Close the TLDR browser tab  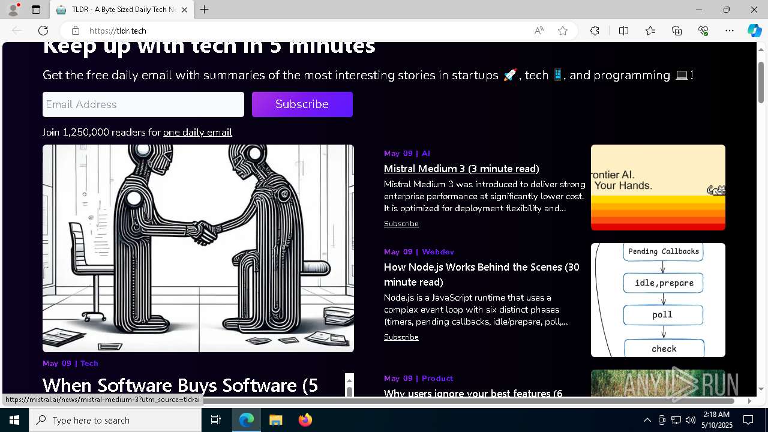point(184,10)
